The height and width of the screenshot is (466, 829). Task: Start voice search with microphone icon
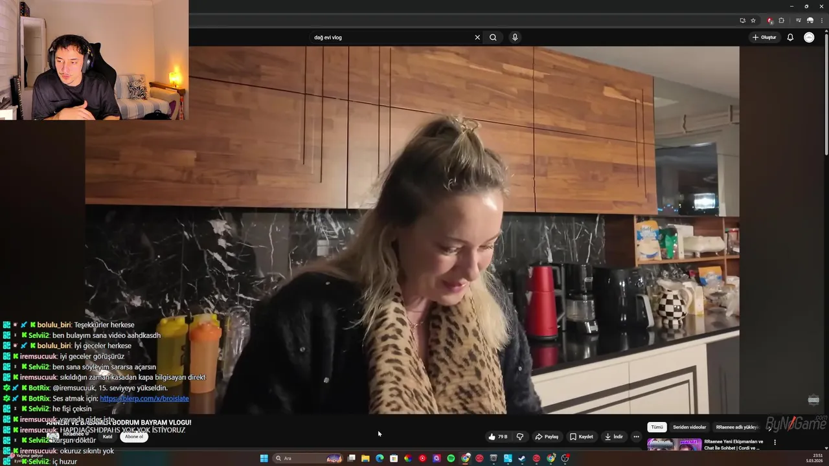point(515,38)
